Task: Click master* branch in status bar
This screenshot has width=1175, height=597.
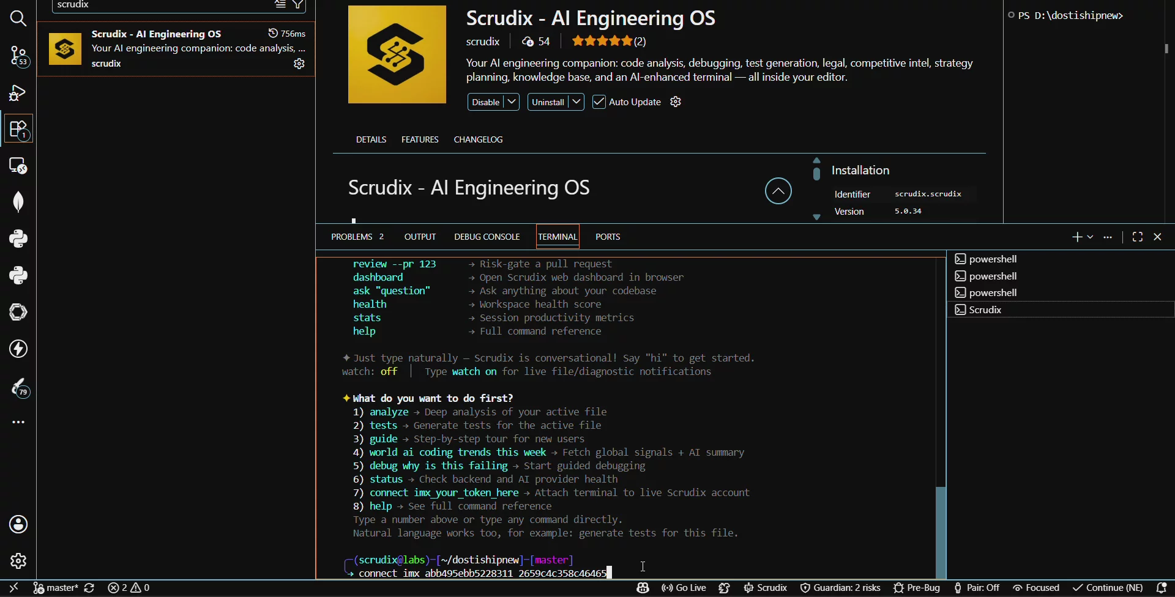Action: pos(56,588)
